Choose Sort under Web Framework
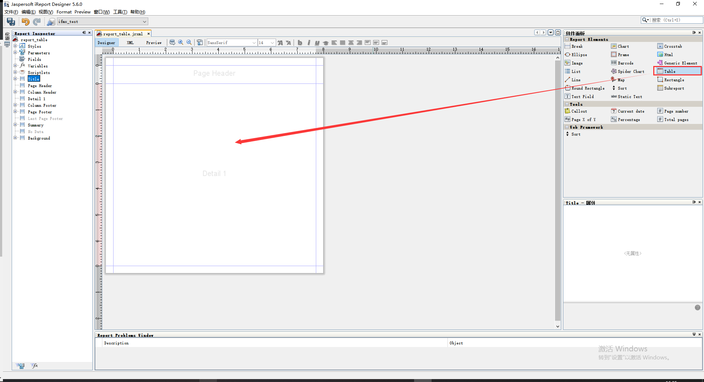 point(575,134)
